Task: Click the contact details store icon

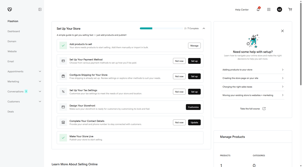Action: click(x=63, y=122)
